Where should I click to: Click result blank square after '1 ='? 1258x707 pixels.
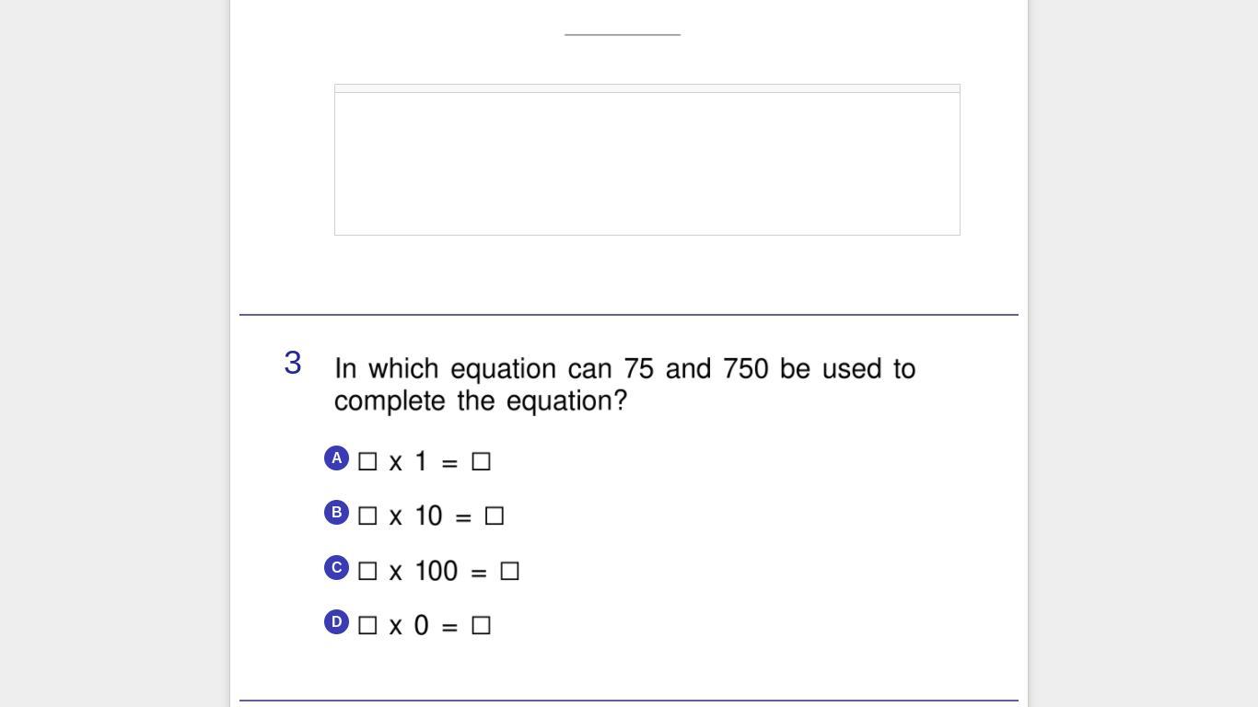coord(481,461)
